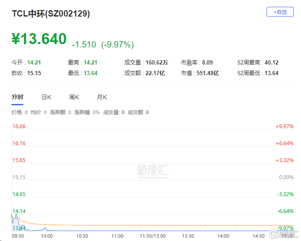Screen dimensions: 301x241
Task: Click the 14.14 price axis label
Action: point(19,211)
